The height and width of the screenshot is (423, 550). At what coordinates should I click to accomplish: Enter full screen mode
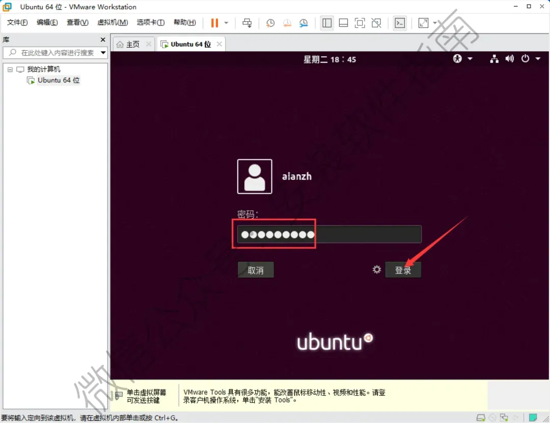pyautogui.click(x=360, y=23)
